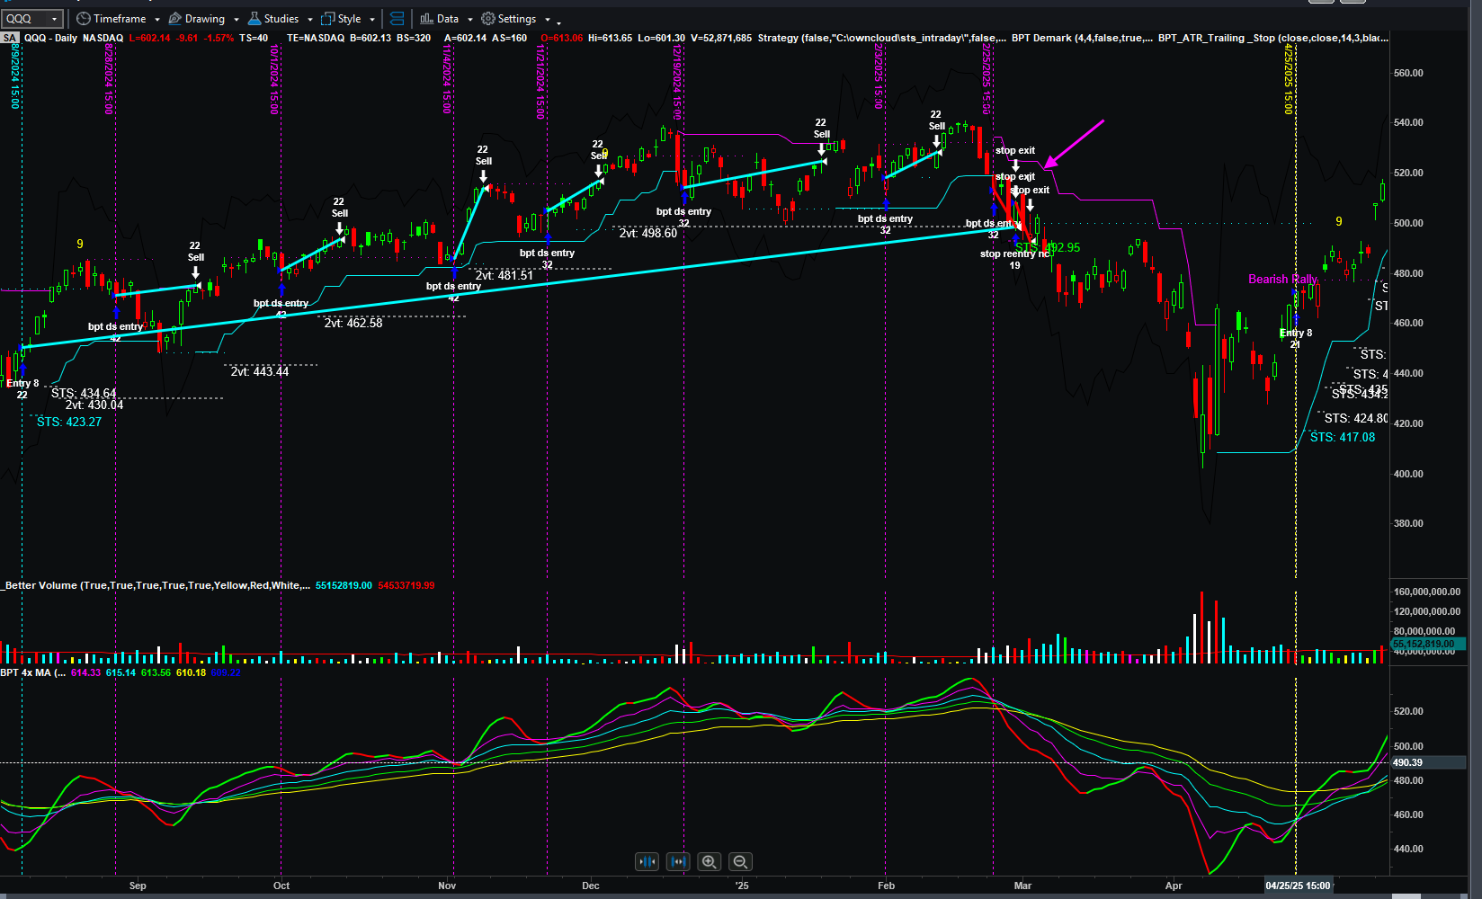The image size is (1482, 899).
Task: Click the blue chart layout icon
Action: [x=397, y=19]
